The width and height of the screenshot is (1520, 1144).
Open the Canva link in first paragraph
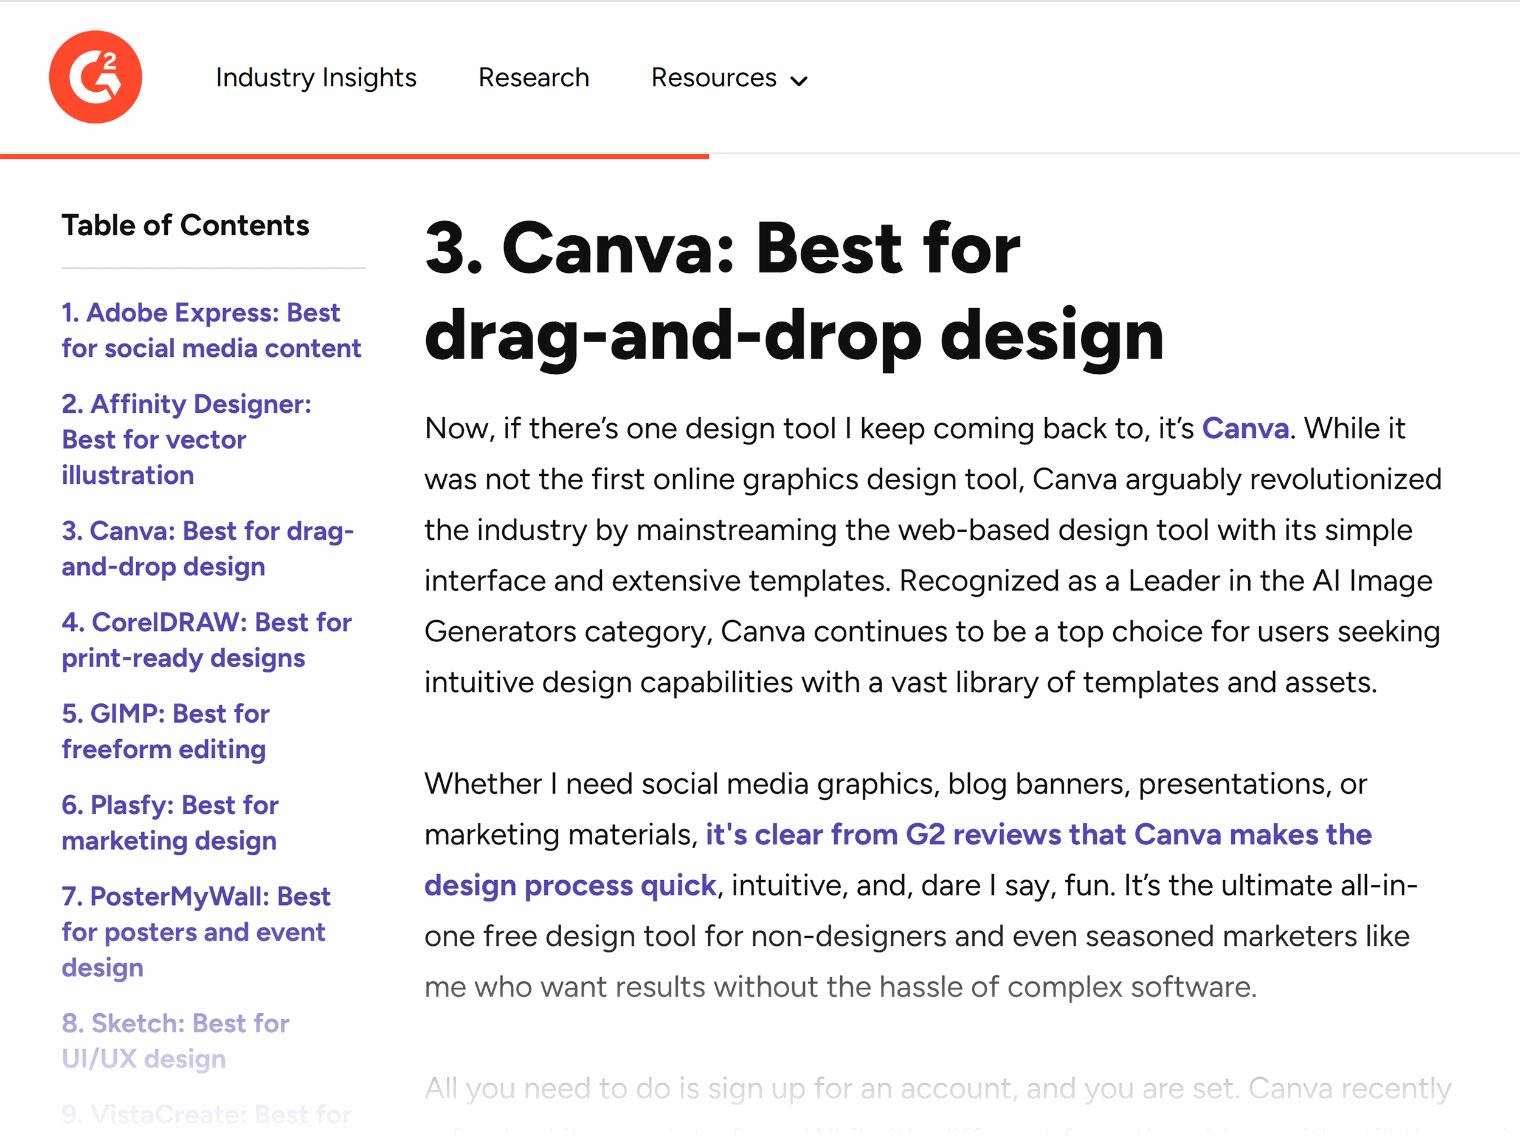(x=1245, y=428)
